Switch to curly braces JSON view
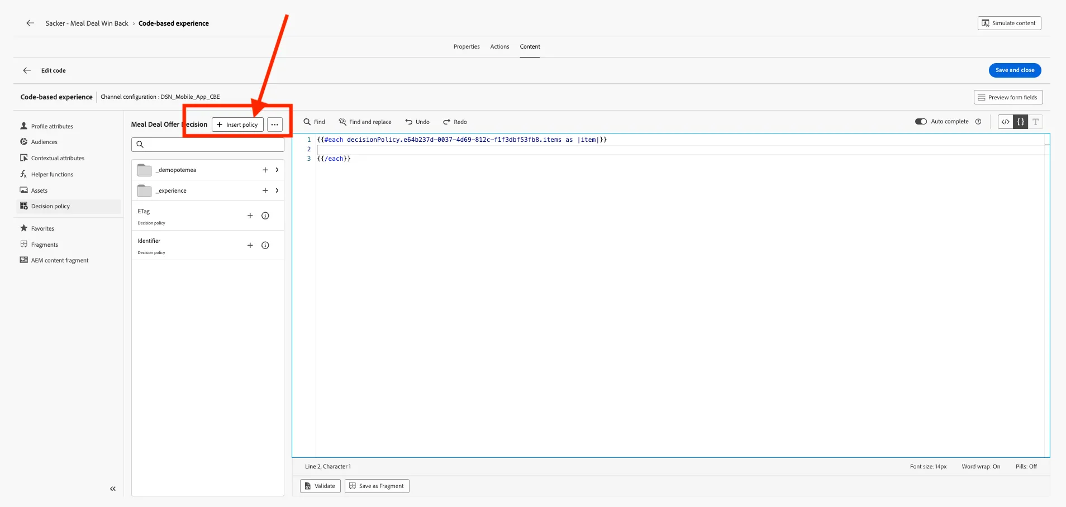1066x507 pixels. [1021, 122]
